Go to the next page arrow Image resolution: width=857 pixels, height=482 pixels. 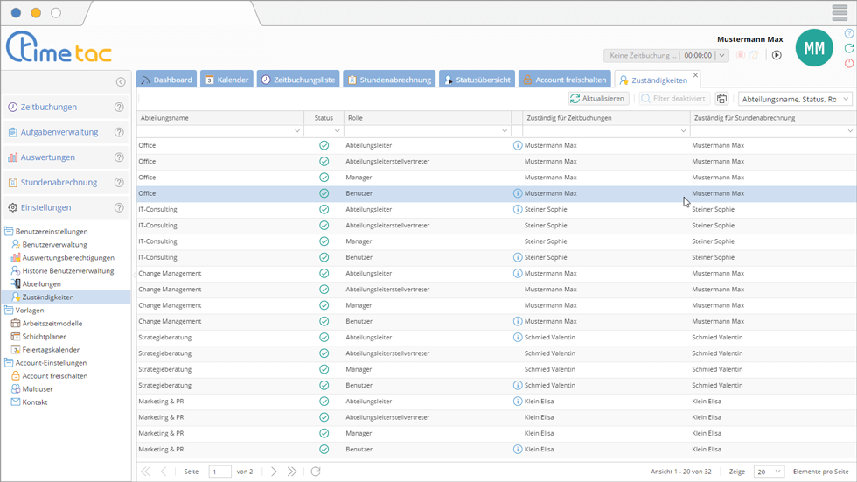274,472
